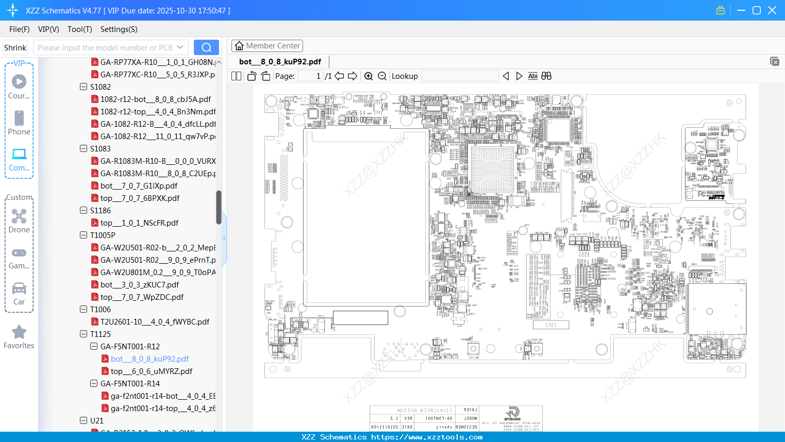785x442 pixels.
Task: Zoom in on the schematic
Action: point(369,76)
